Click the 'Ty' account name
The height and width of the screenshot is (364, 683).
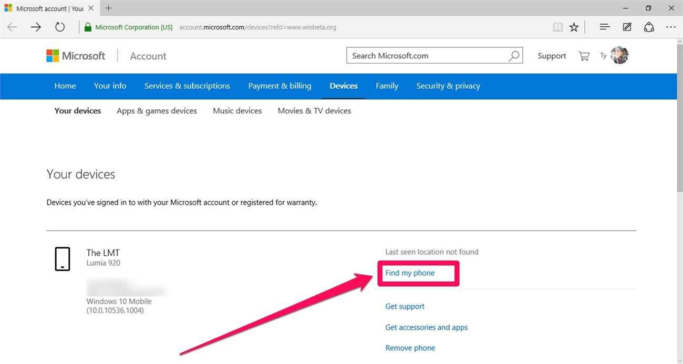[x=604, y=56]
